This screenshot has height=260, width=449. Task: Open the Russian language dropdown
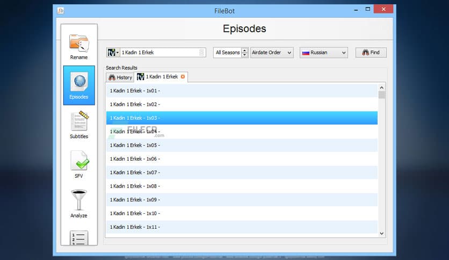tap(324, 53)
